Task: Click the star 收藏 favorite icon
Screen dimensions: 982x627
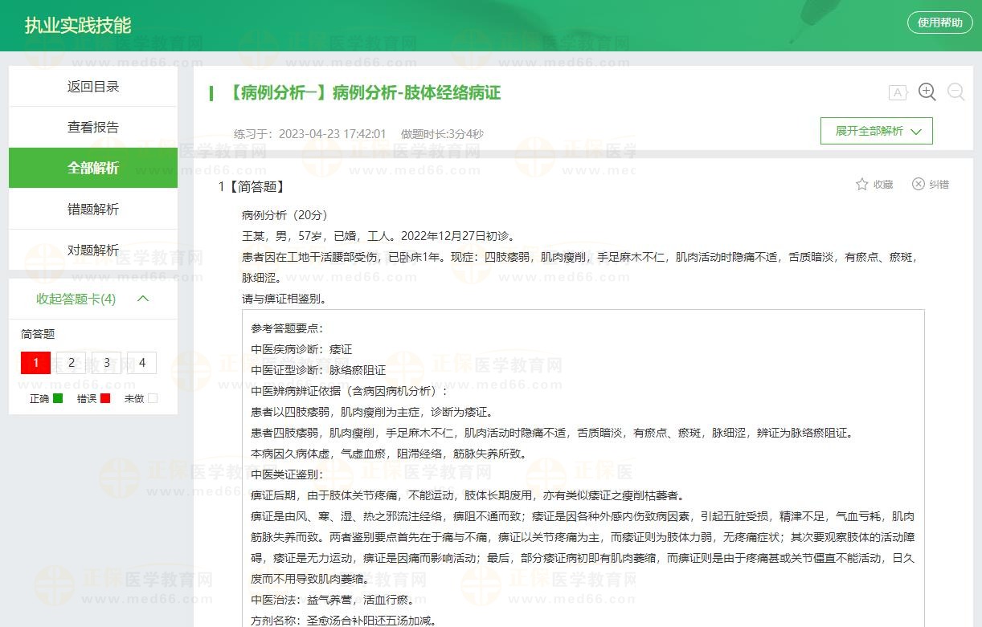Action: tap(862, 185)
